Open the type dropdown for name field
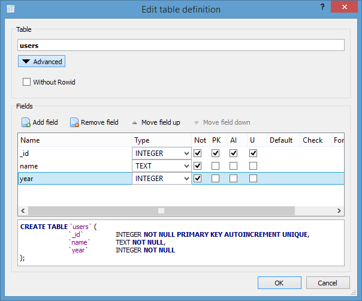The height and width of the screenshot is (301, 362). tap(186, 166)
